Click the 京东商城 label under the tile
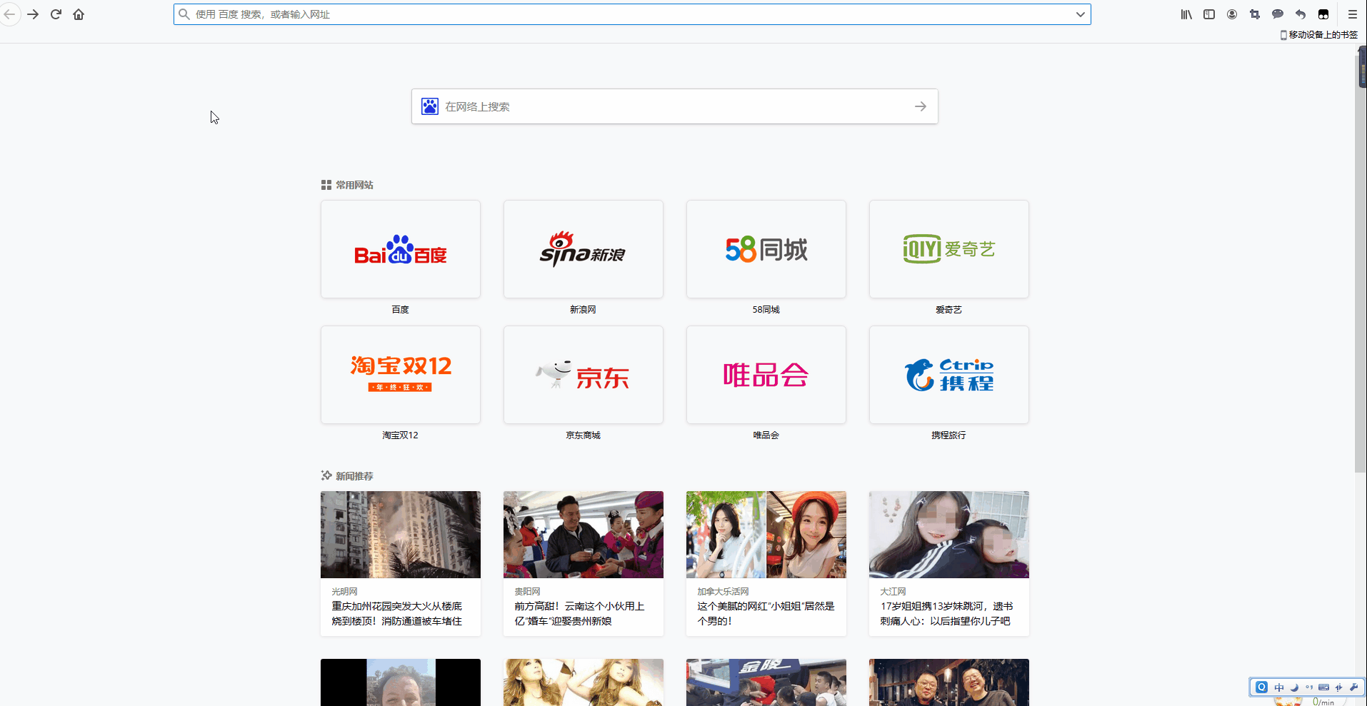This screenshot has height=706, width=1367. tap(584, 435)
